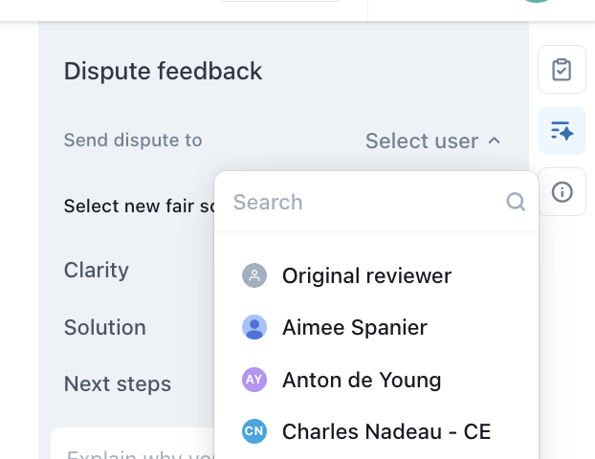595x459 pixels.
Task: Click the Clarity category label
Action: 97,270
